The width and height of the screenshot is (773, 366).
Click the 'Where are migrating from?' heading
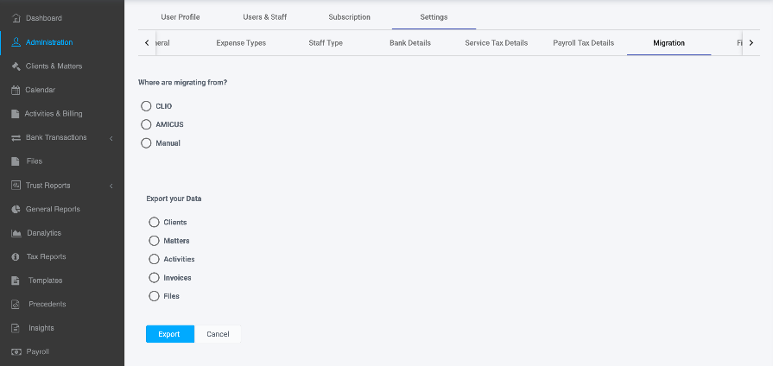coord(182,82)
